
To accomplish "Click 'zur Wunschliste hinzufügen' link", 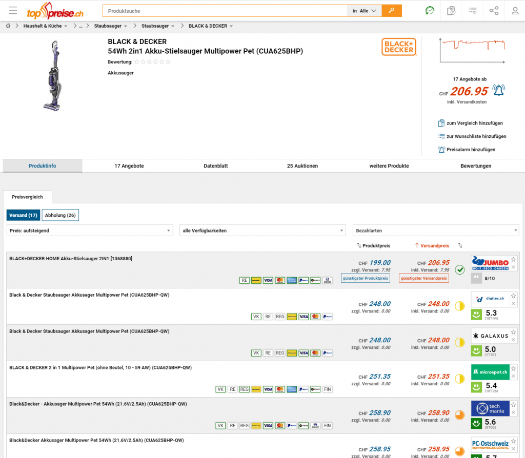I will [x=476, y=136].
